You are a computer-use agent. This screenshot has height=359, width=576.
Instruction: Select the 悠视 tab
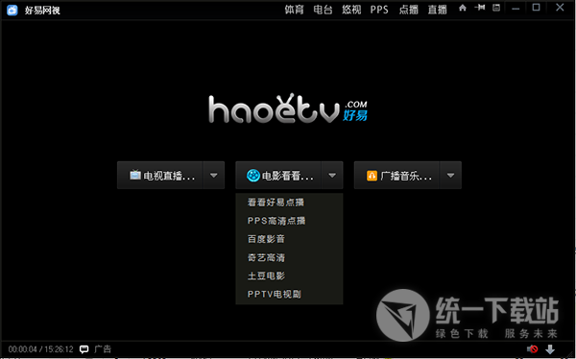click(x=351, y=10)
